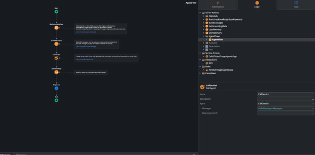
Task: Click the Server Actions folder icon
Action: point(203,13)
